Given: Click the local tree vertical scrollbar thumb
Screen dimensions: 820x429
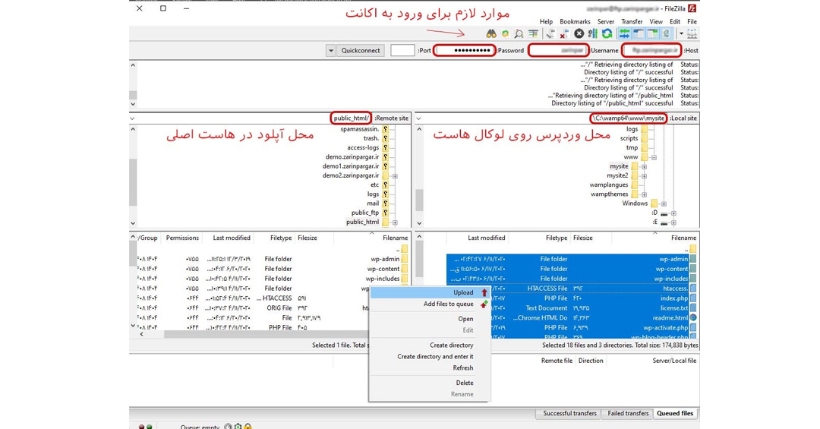Looking at the screenshot, I should point(419,200).
